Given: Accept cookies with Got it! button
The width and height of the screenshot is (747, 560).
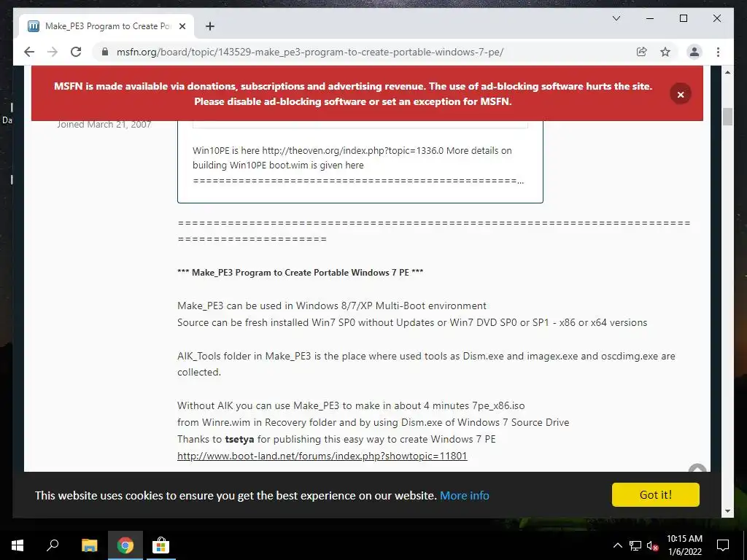Looking at the screenshot, I should click(x=656, y=495).
